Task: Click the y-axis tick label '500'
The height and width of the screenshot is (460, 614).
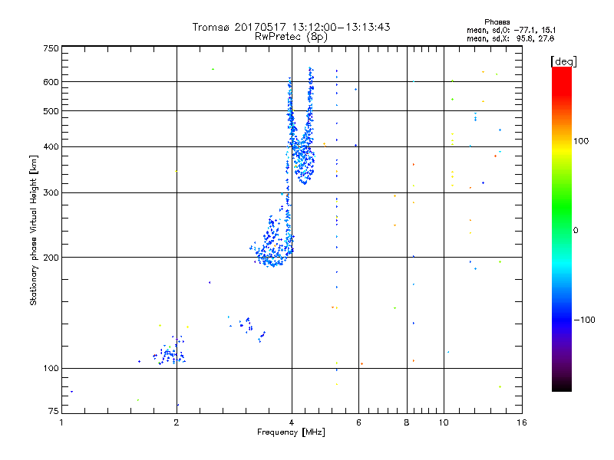Action: click(51, 111)
